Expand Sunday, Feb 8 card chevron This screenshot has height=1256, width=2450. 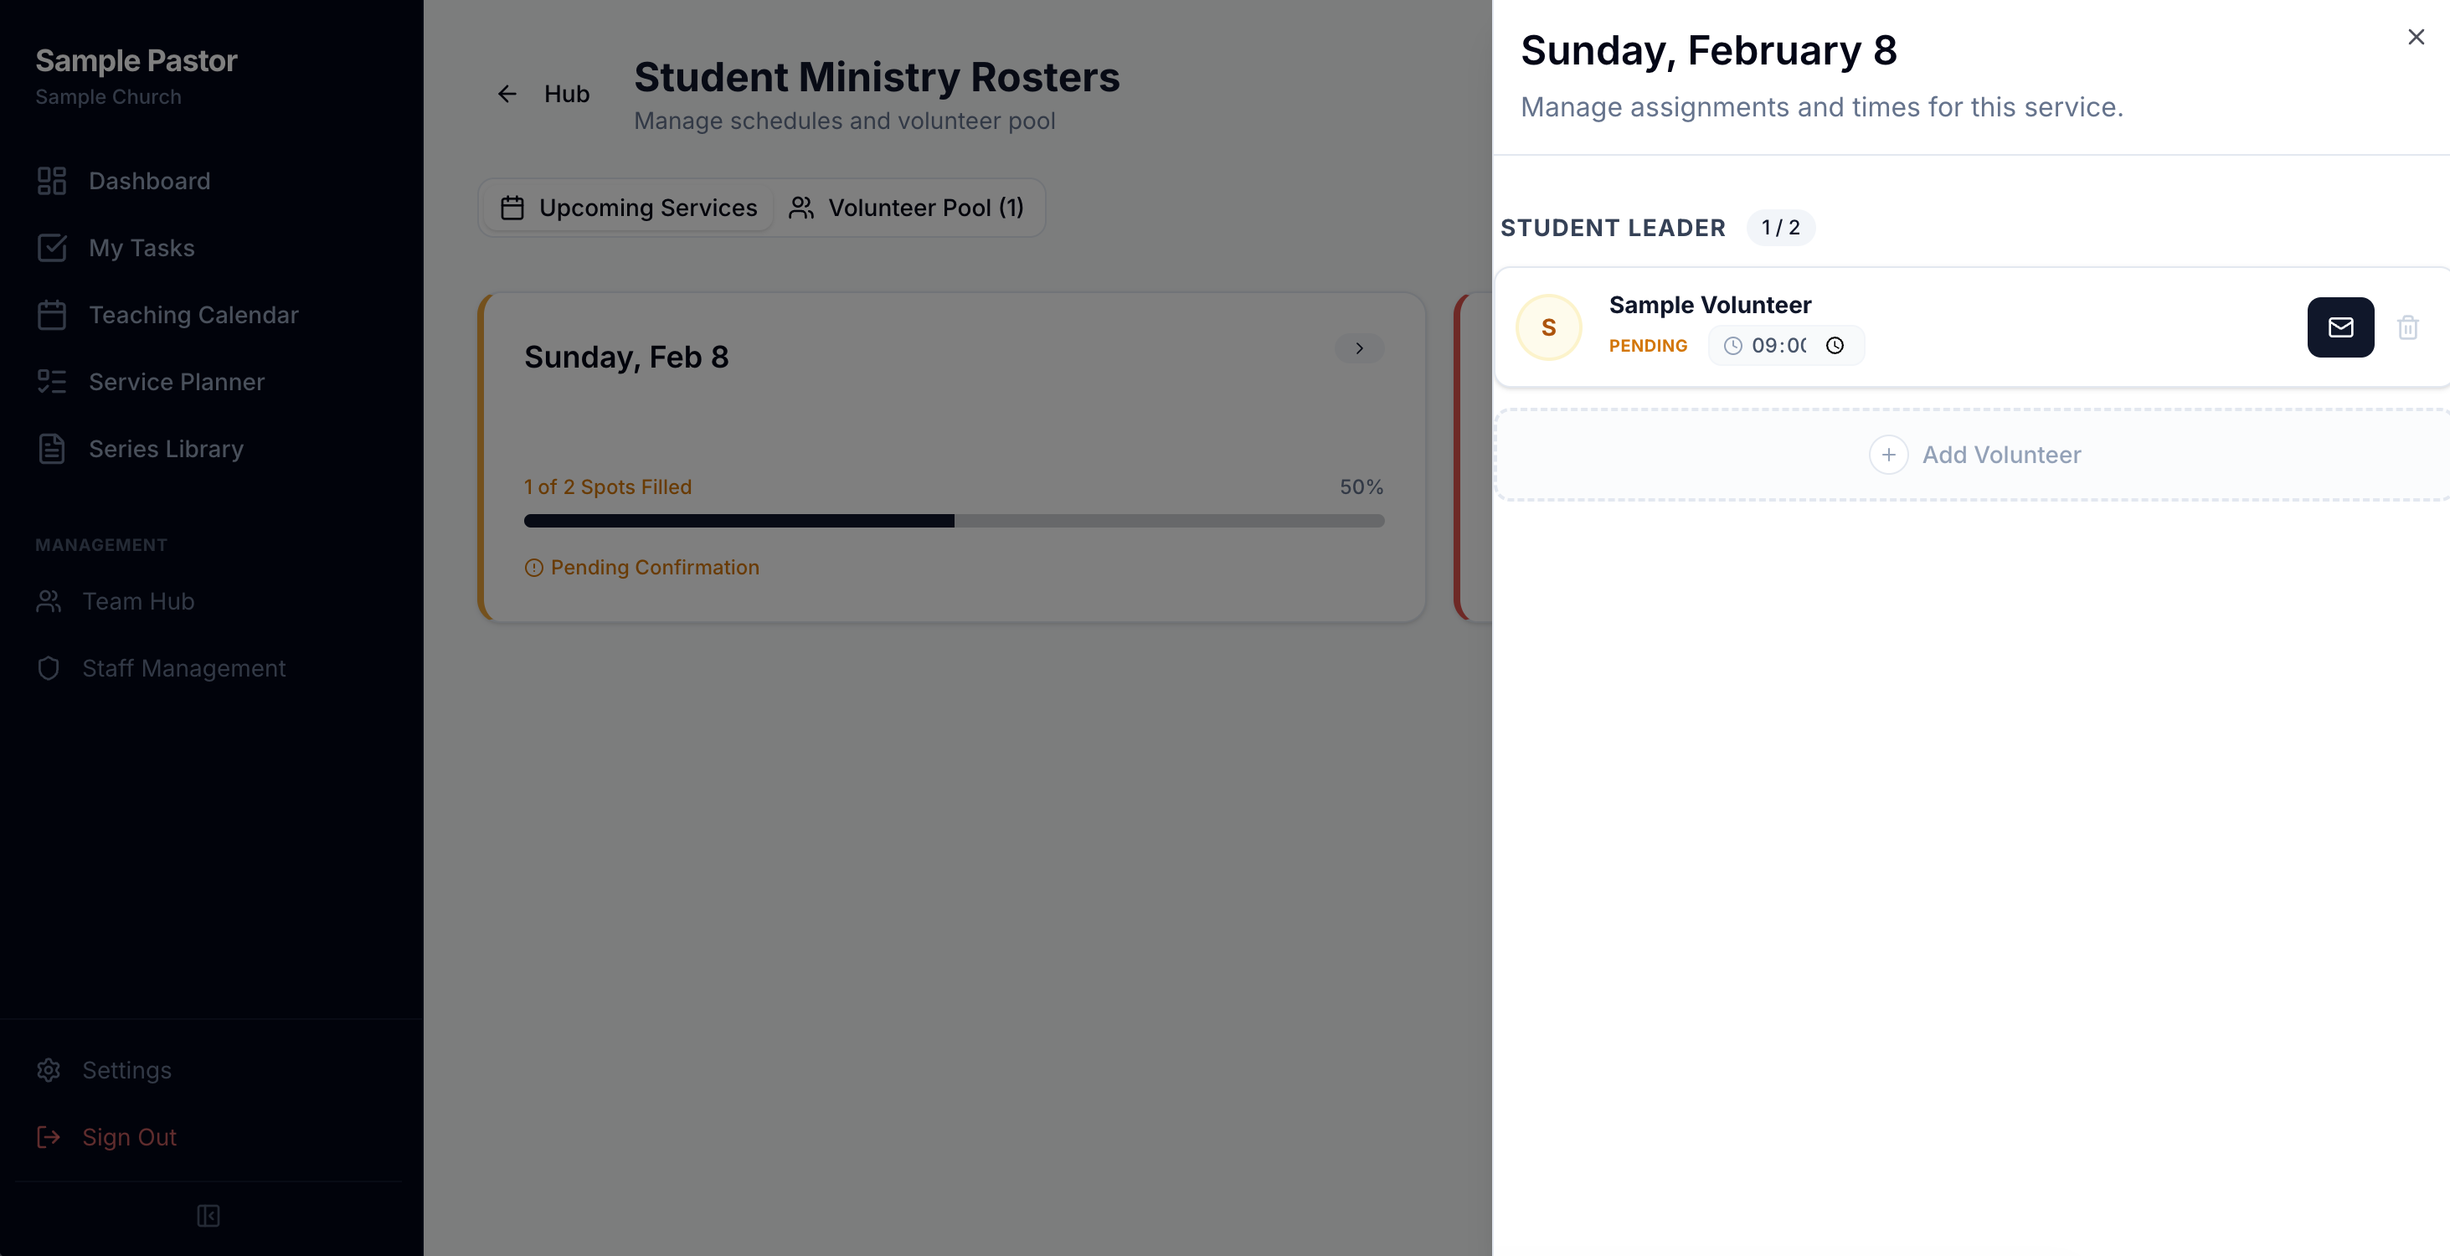pos(1359,348)
